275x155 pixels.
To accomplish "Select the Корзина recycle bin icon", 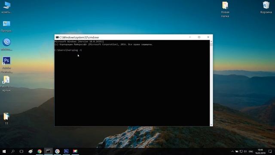I will 266,8.
